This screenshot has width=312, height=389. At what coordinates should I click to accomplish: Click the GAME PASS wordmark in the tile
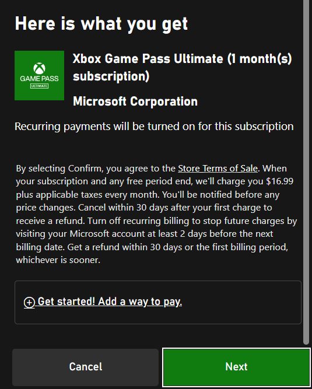pyautogui.click(x=39, y=79)
